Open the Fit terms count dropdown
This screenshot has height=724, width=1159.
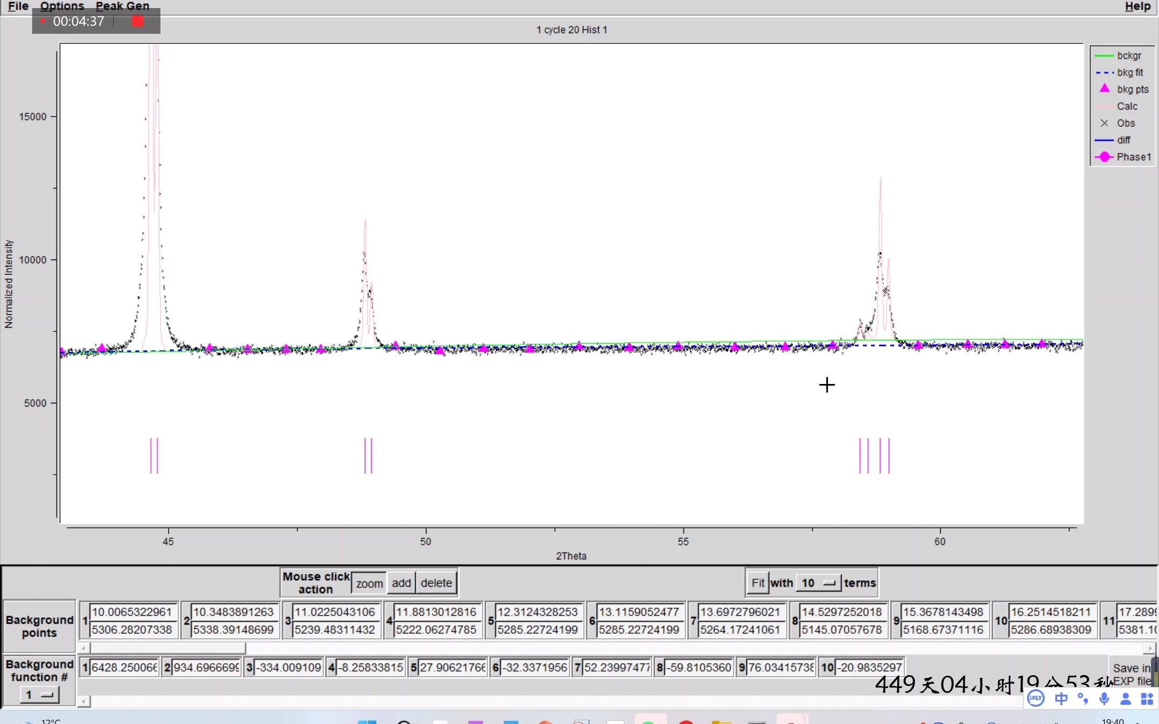(818, 583)
